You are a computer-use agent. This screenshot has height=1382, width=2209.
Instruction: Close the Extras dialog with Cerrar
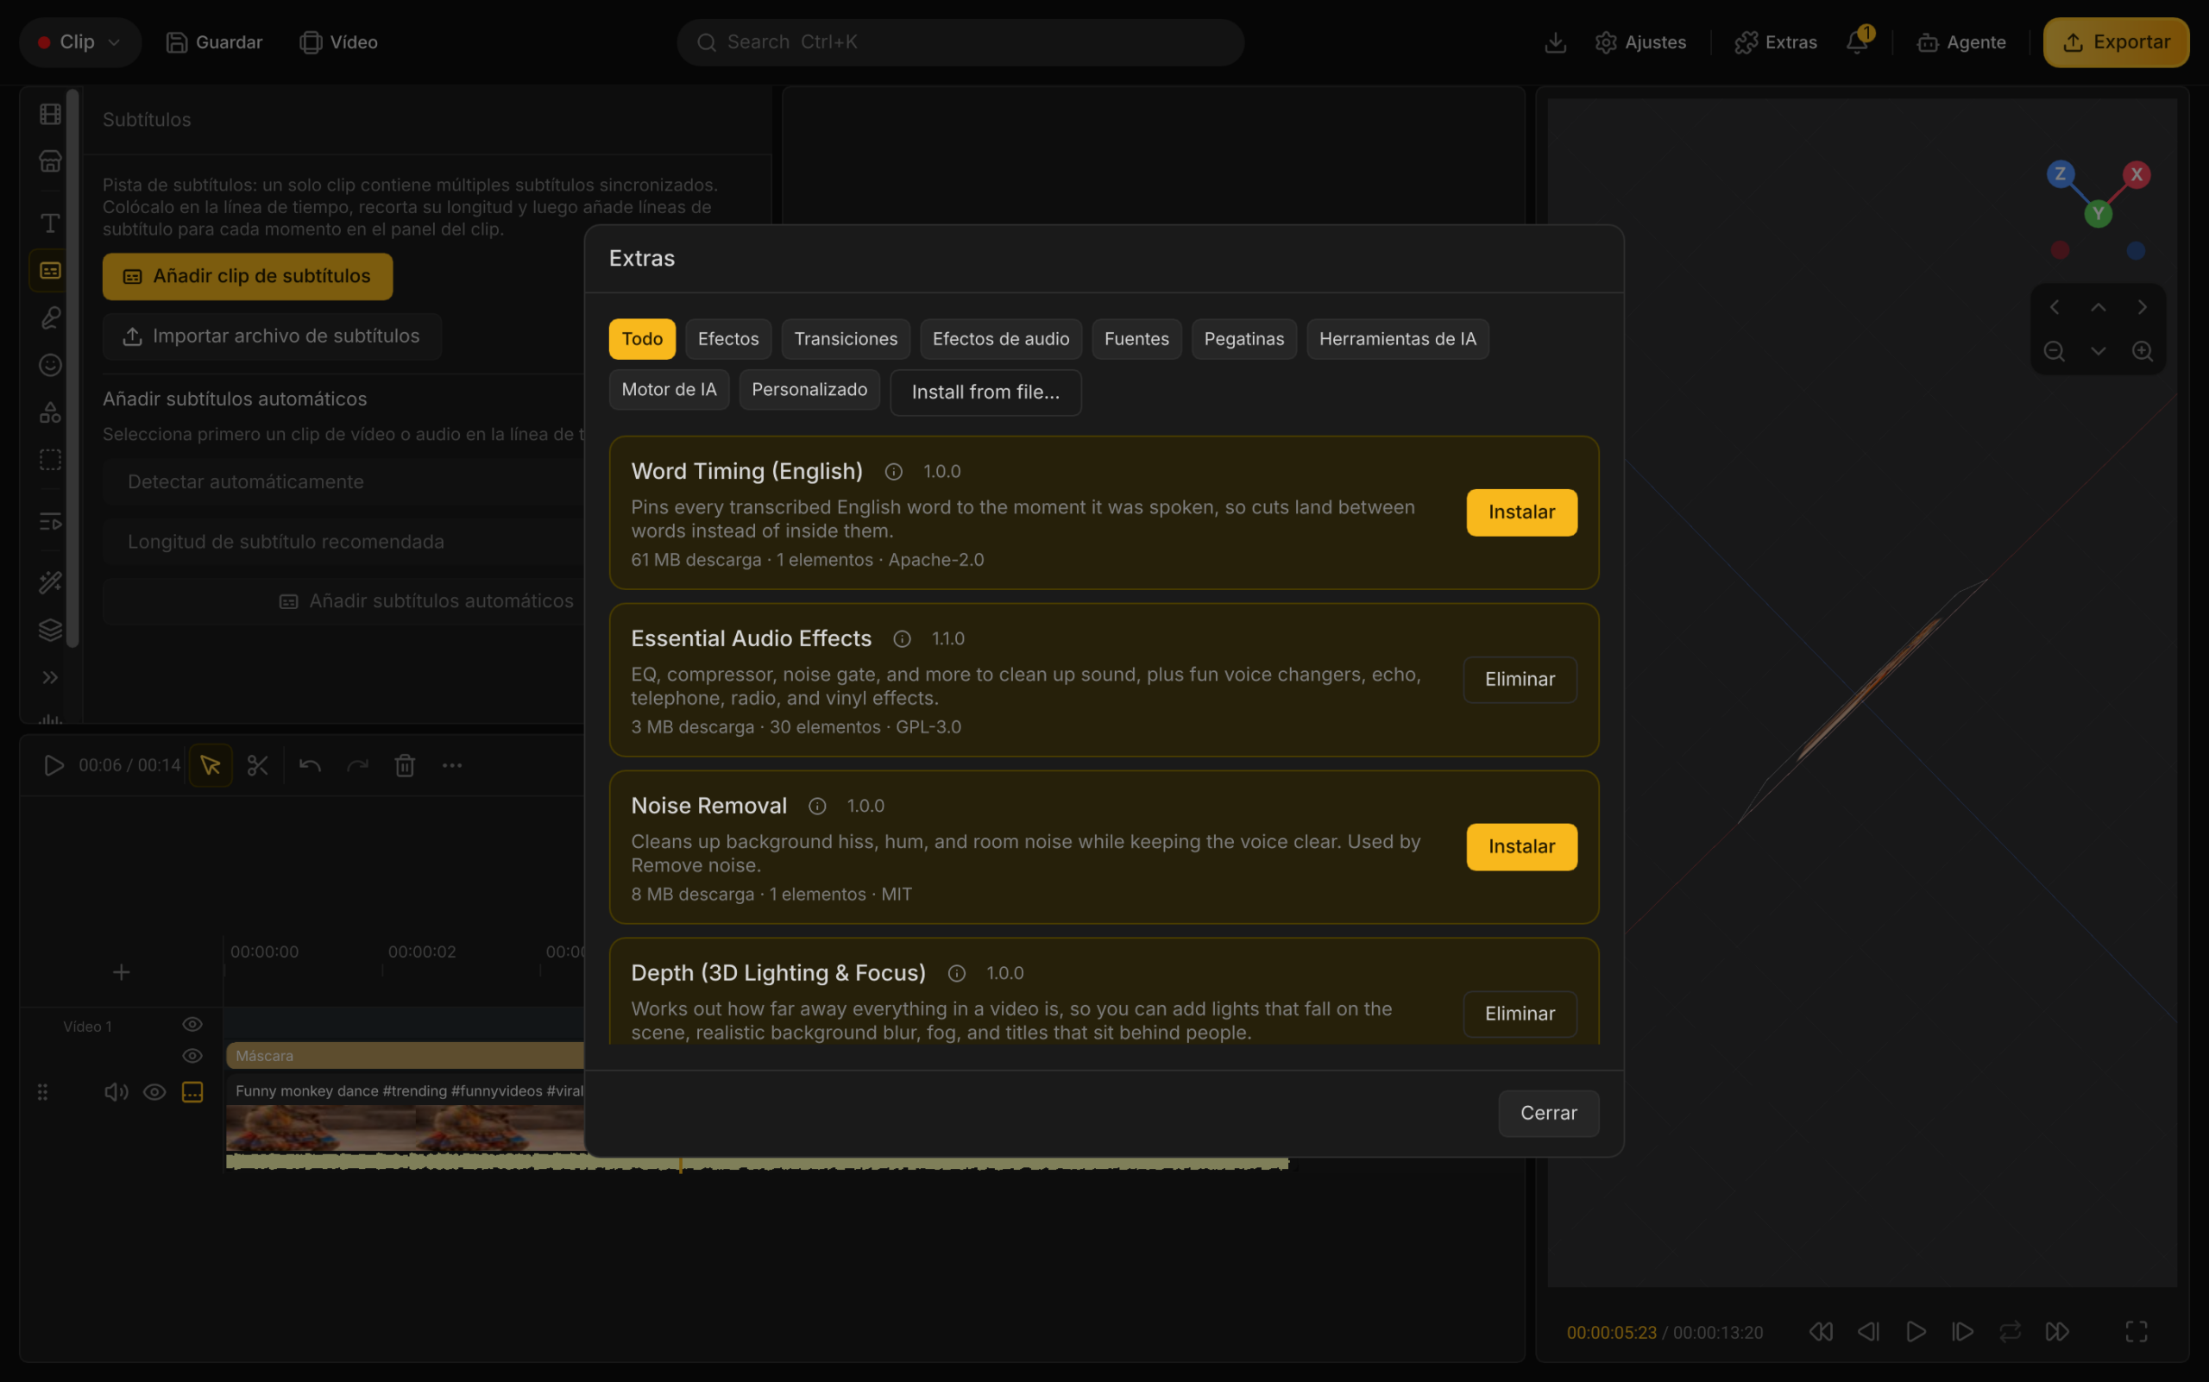pos(1548,1113)
